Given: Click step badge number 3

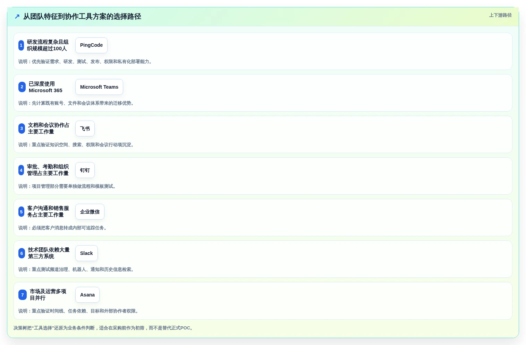Looking at the screenshot, I should point(22,129).
